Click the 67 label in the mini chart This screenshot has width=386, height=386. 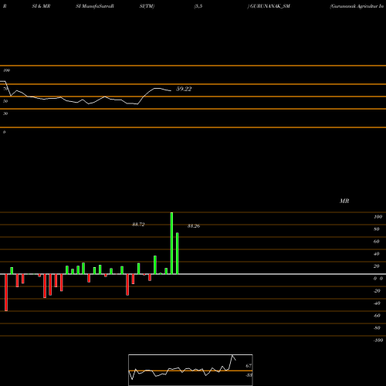(249, 366)
